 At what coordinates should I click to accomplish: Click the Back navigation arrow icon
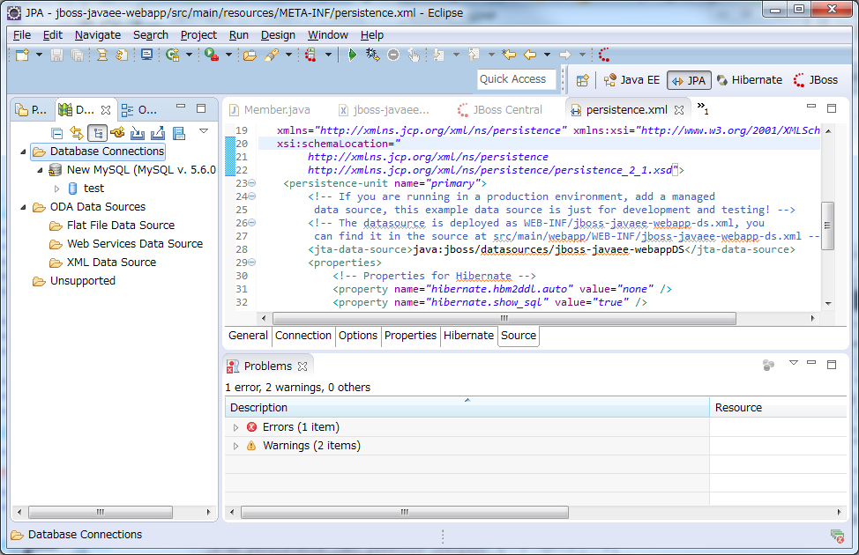530,55
